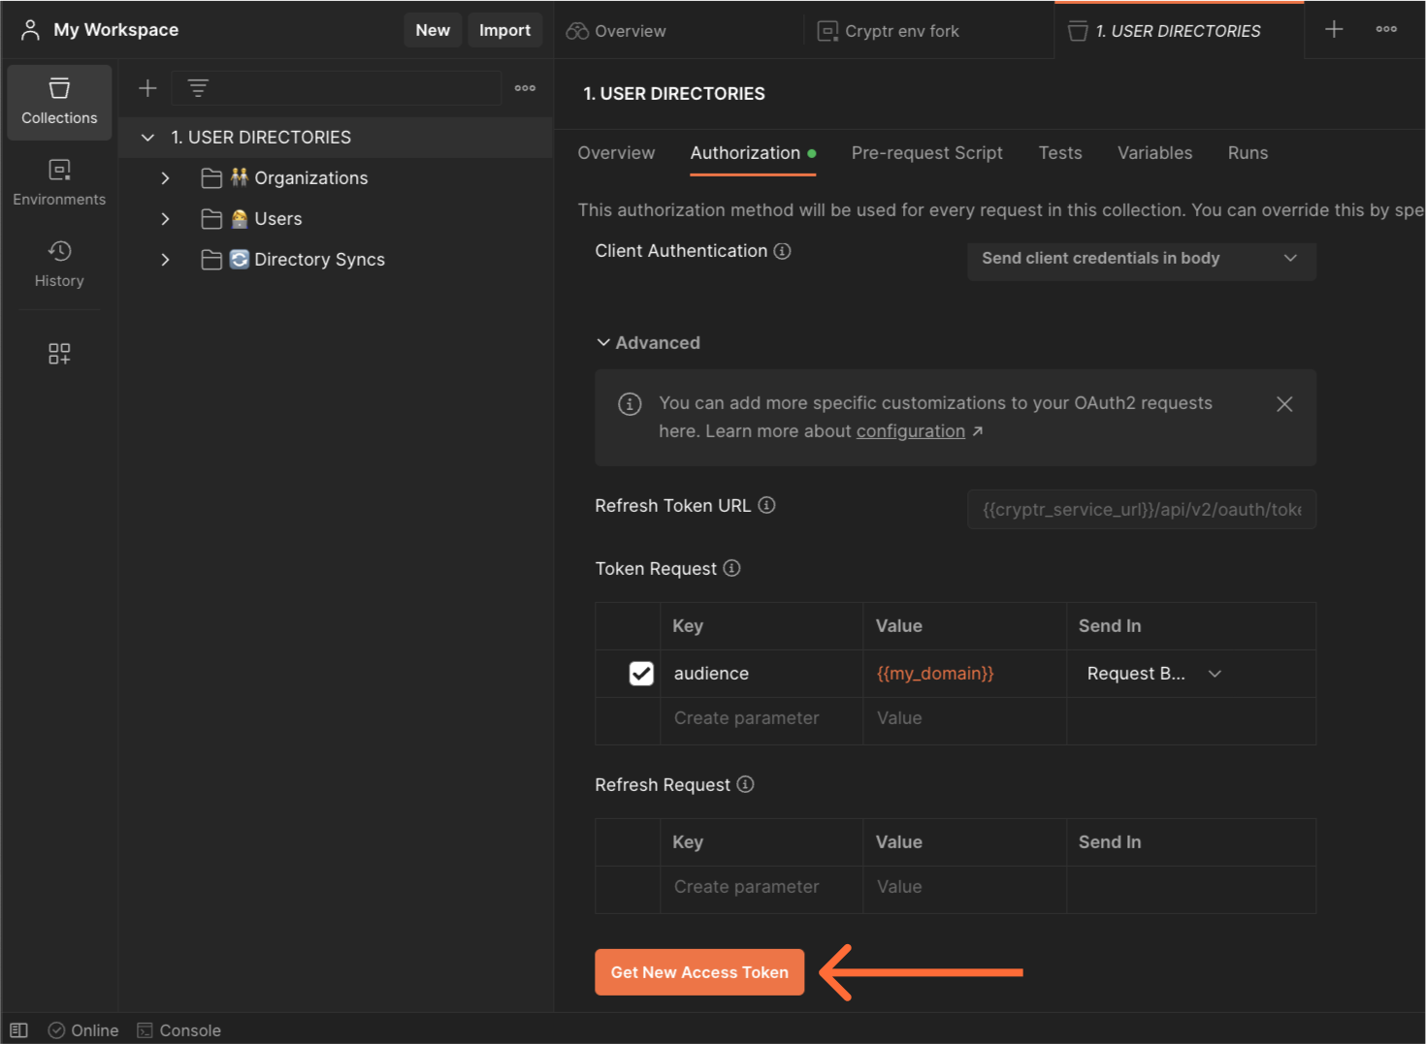
Task: Select the Organizations folder row label
Action: (x=311, y=178)
